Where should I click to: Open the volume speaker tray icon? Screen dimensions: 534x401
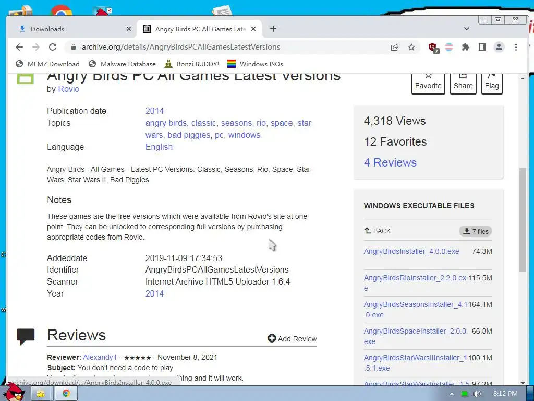click(x=477, y=394)
